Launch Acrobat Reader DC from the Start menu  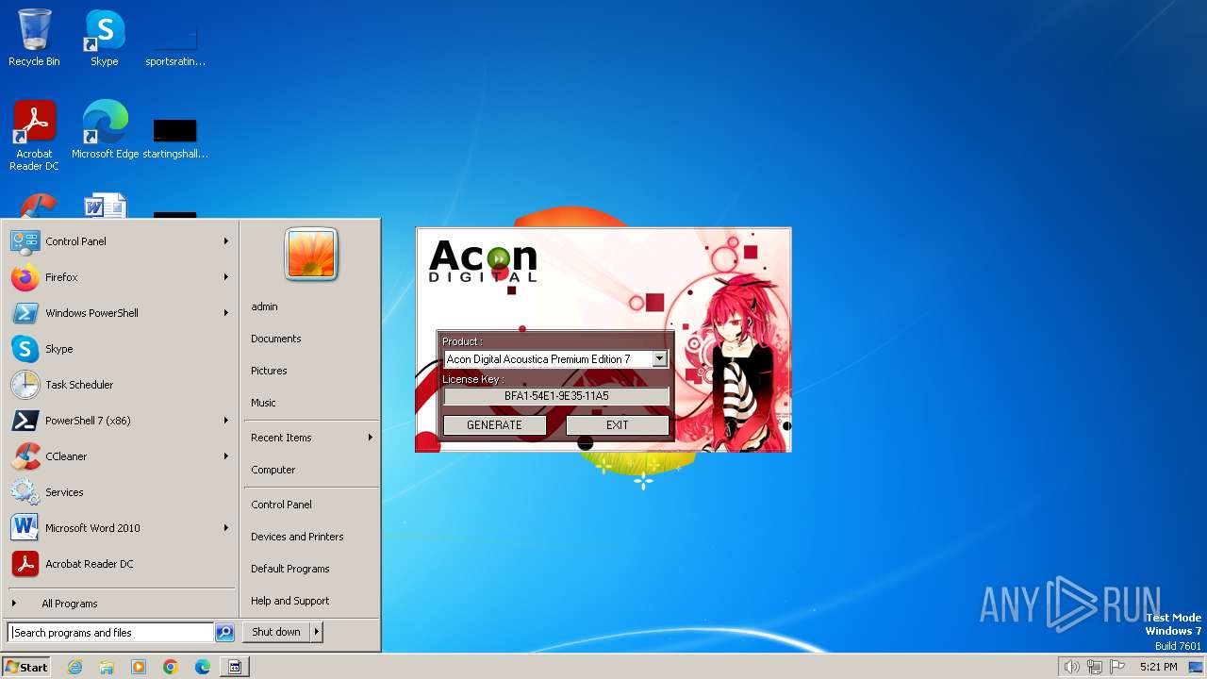pos(120,564)
